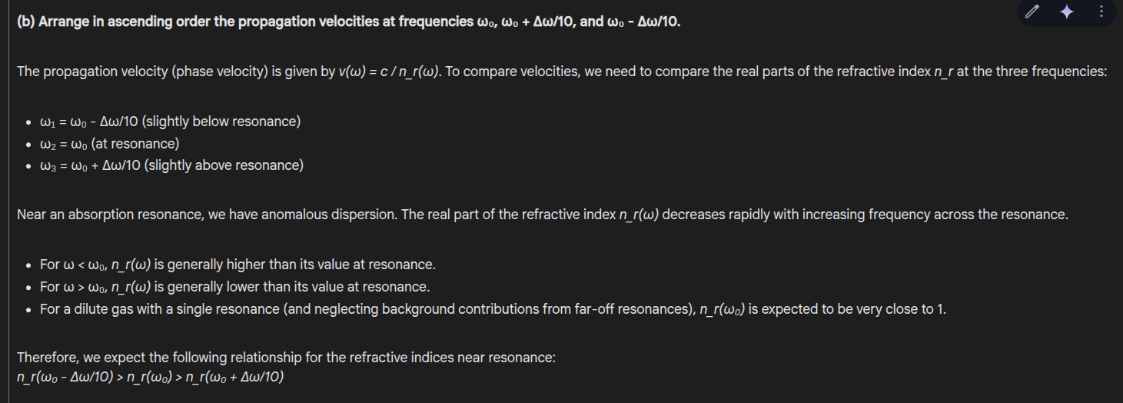Click the "For a dilute gas" bullet
The image size is (1123, 403).
pos(493,309)
